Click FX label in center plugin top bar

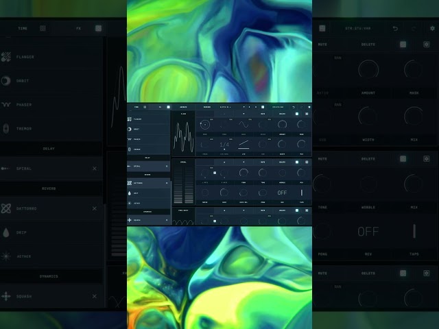coord(160,107)
